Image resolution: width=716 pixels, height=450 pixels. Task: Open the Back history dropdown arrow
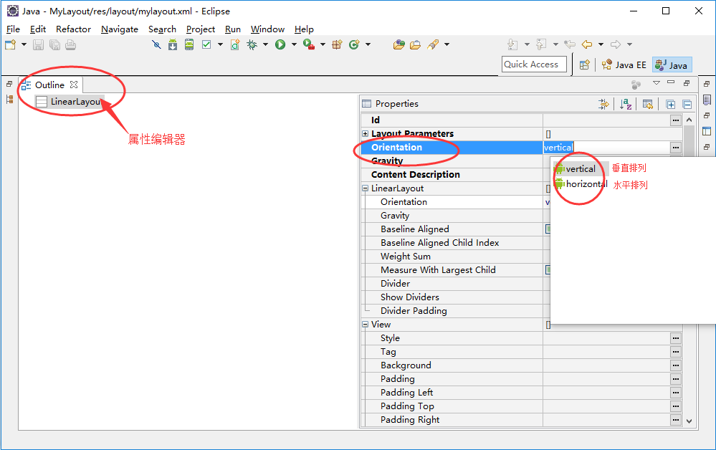[601, 44]
